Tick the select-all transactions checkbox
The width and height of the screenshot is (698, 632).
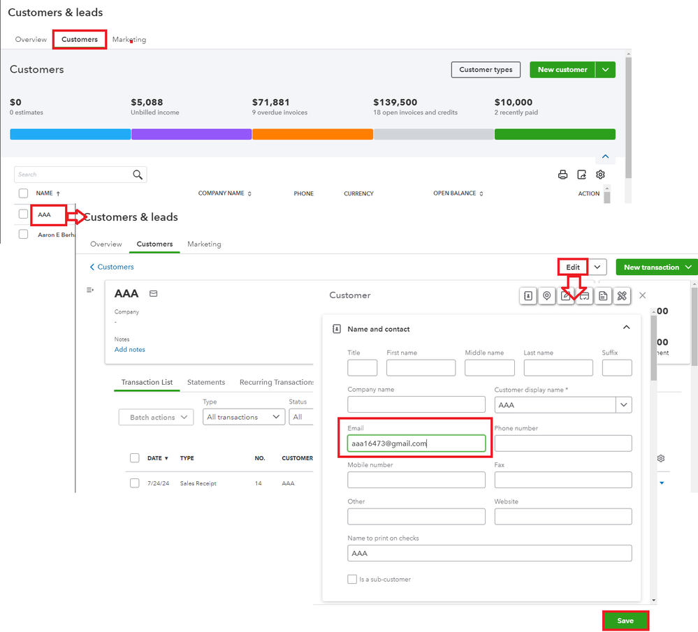coord(134,458)
